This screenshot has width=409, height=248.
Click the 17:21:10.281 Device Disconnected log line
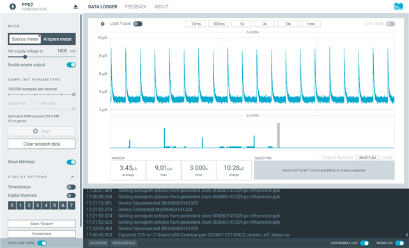142,203
